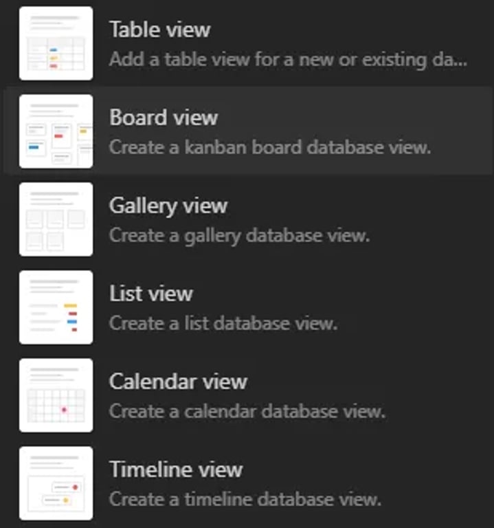Open the Calendar view grid icon
This screenshot has height=528, width=494.
[x=56, y=395]
